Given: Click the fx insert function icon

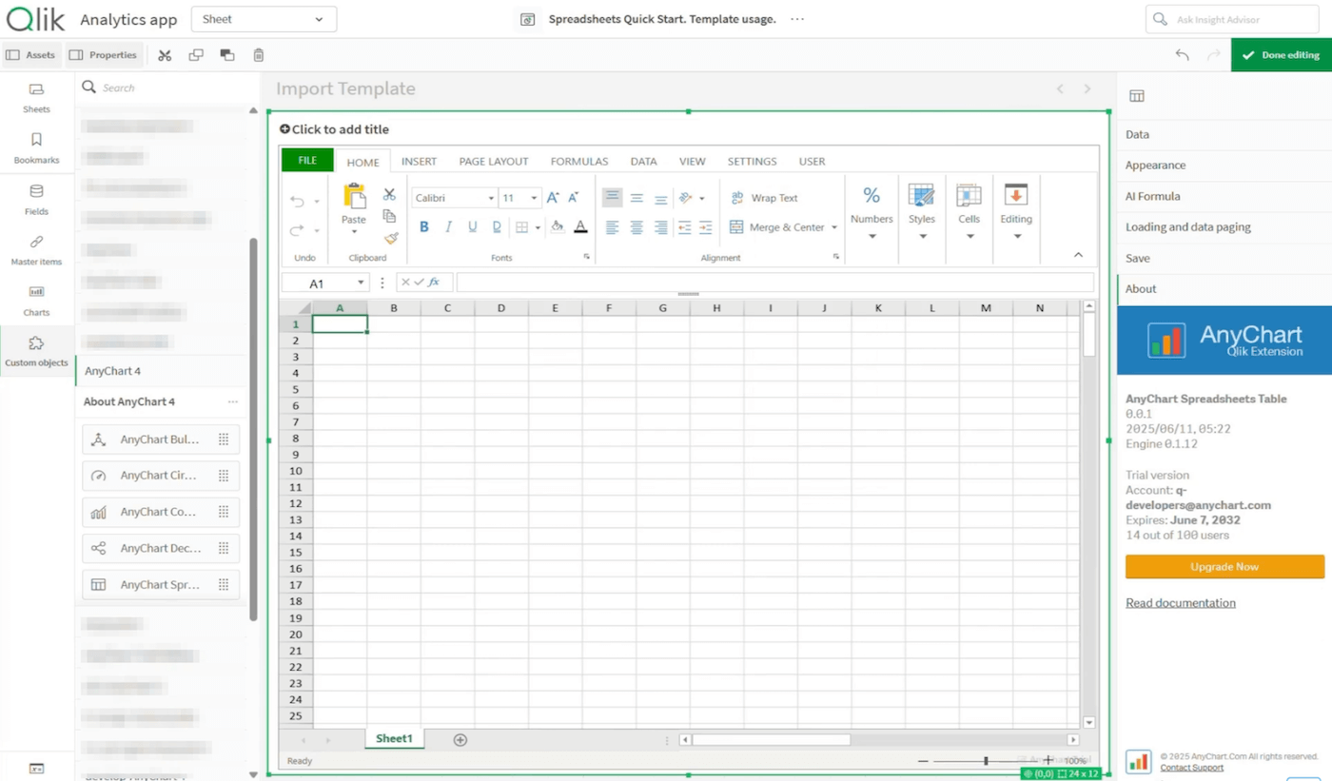Looking at the screenshot, I should point(434,283).
